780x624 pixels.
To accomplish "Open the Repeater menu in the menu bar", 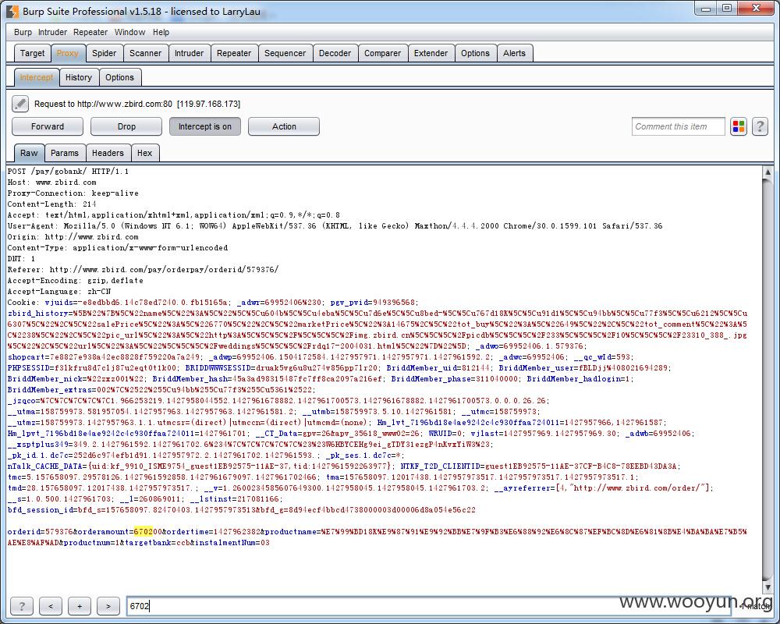I will (90, 32).
